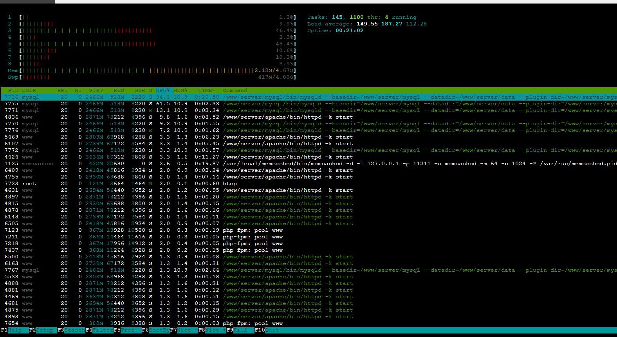Image resolution: width=617 pixels, height=337 pixels.
Task: Select httpd process with PID 4836
Action: (x=308, y=117)
